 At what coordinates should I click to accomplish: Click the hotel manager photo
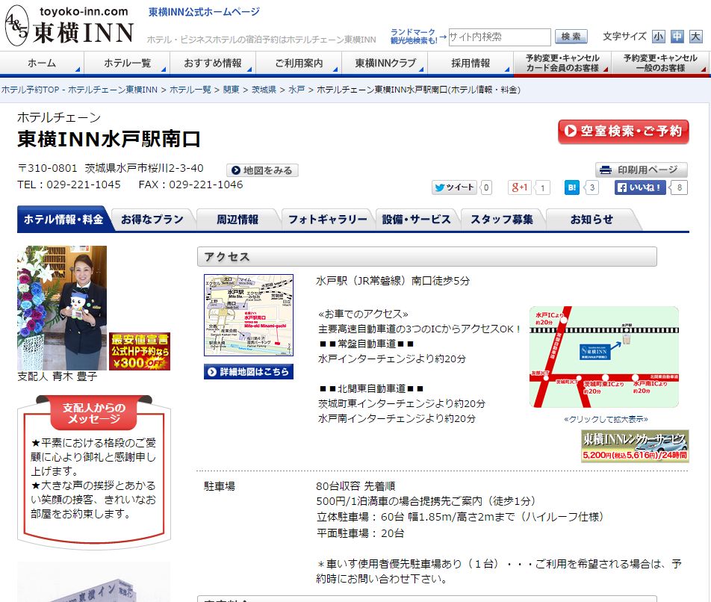pos(62,308)
